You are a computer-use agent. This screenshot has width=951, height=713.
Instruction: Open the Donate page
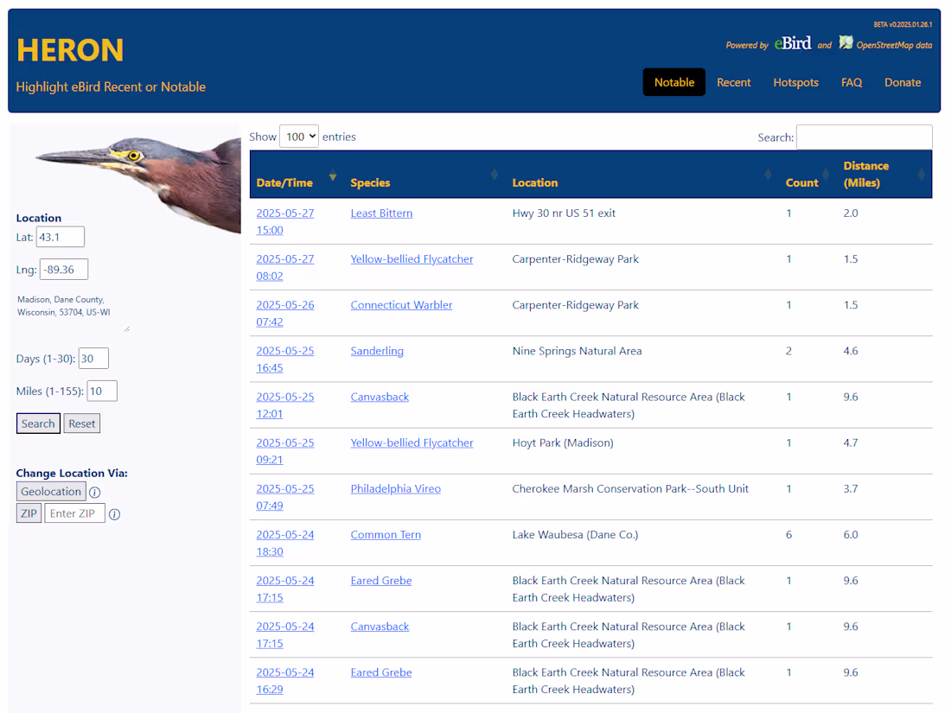click(903, 82)
